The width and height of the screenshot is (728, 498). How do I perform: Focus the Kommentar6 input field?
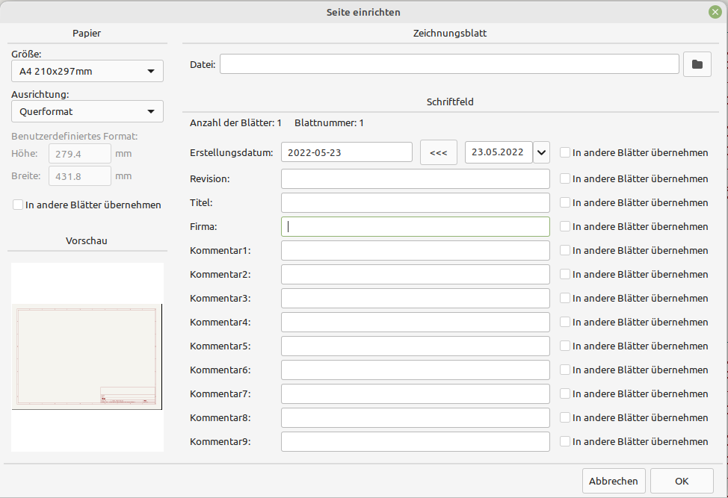(x=416, y=370)
